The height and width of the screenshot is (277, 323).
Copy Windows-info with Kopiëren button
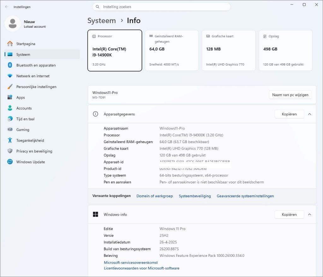(289, 214)
